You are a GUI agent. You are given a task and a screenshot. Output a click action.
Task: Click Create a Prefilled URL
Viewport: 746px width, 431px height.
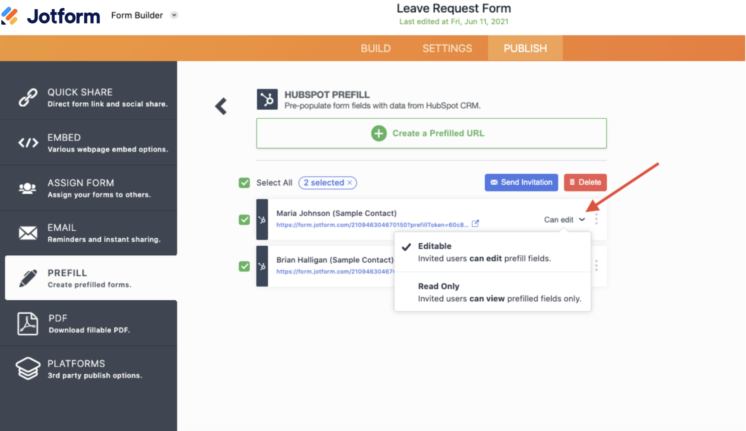(431, 133)
